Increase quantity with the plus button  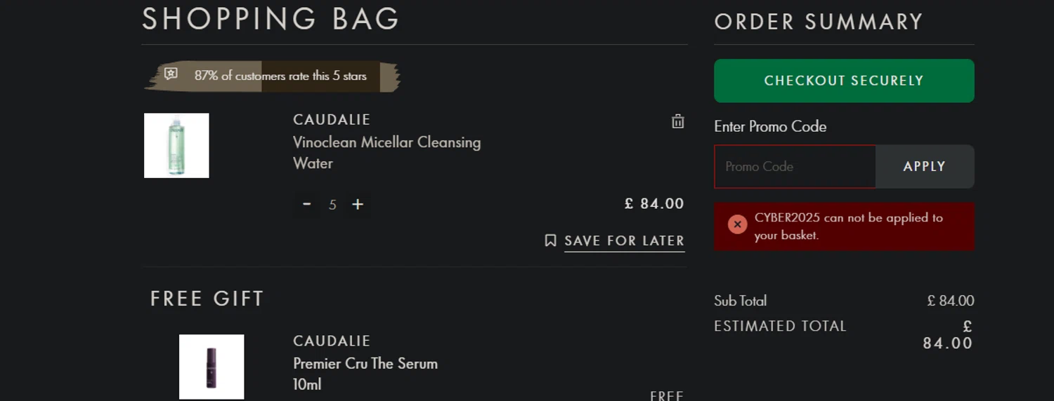(x=358, y=204)
